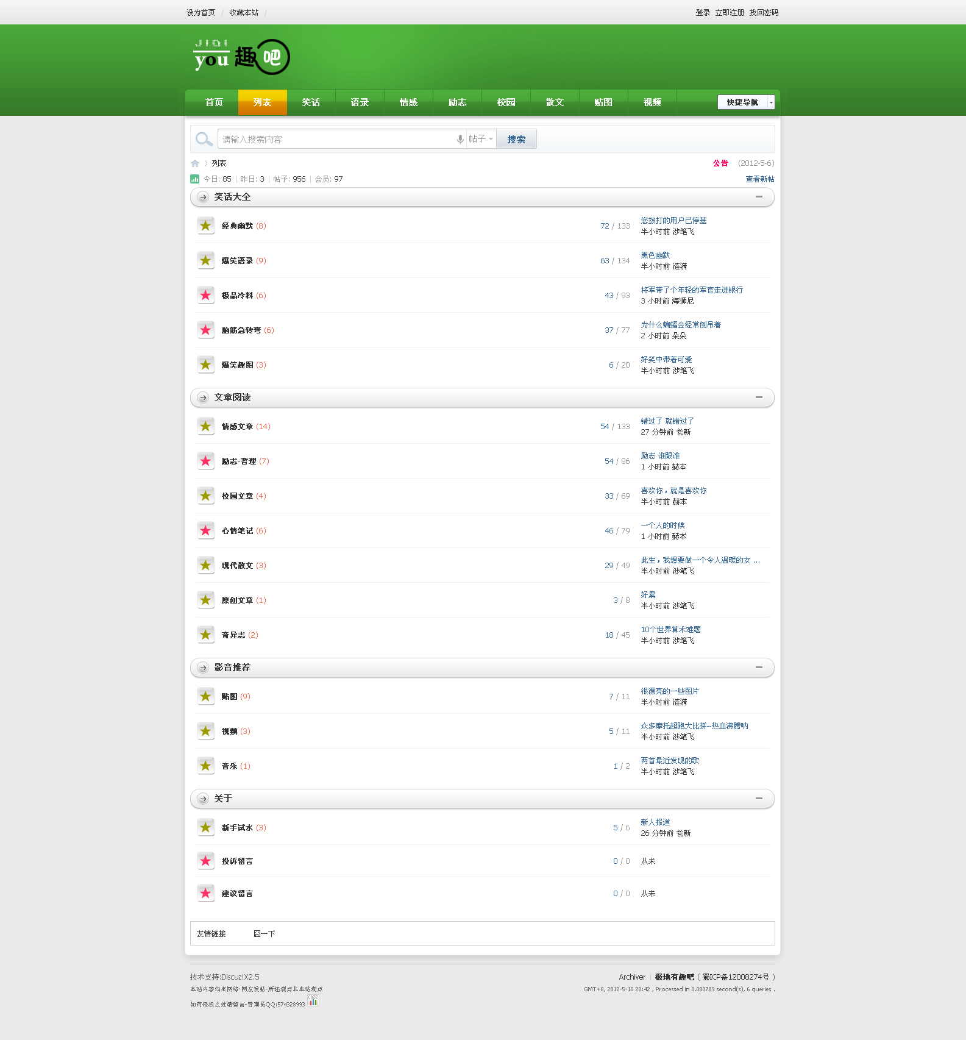Click 设为首页 in the top bar
This screenshot has width=966, height=1040.
tap(201, 13)
